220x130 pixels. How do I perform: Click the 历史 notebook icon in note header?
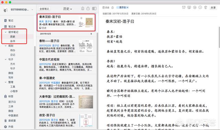(x=104, y=8)
